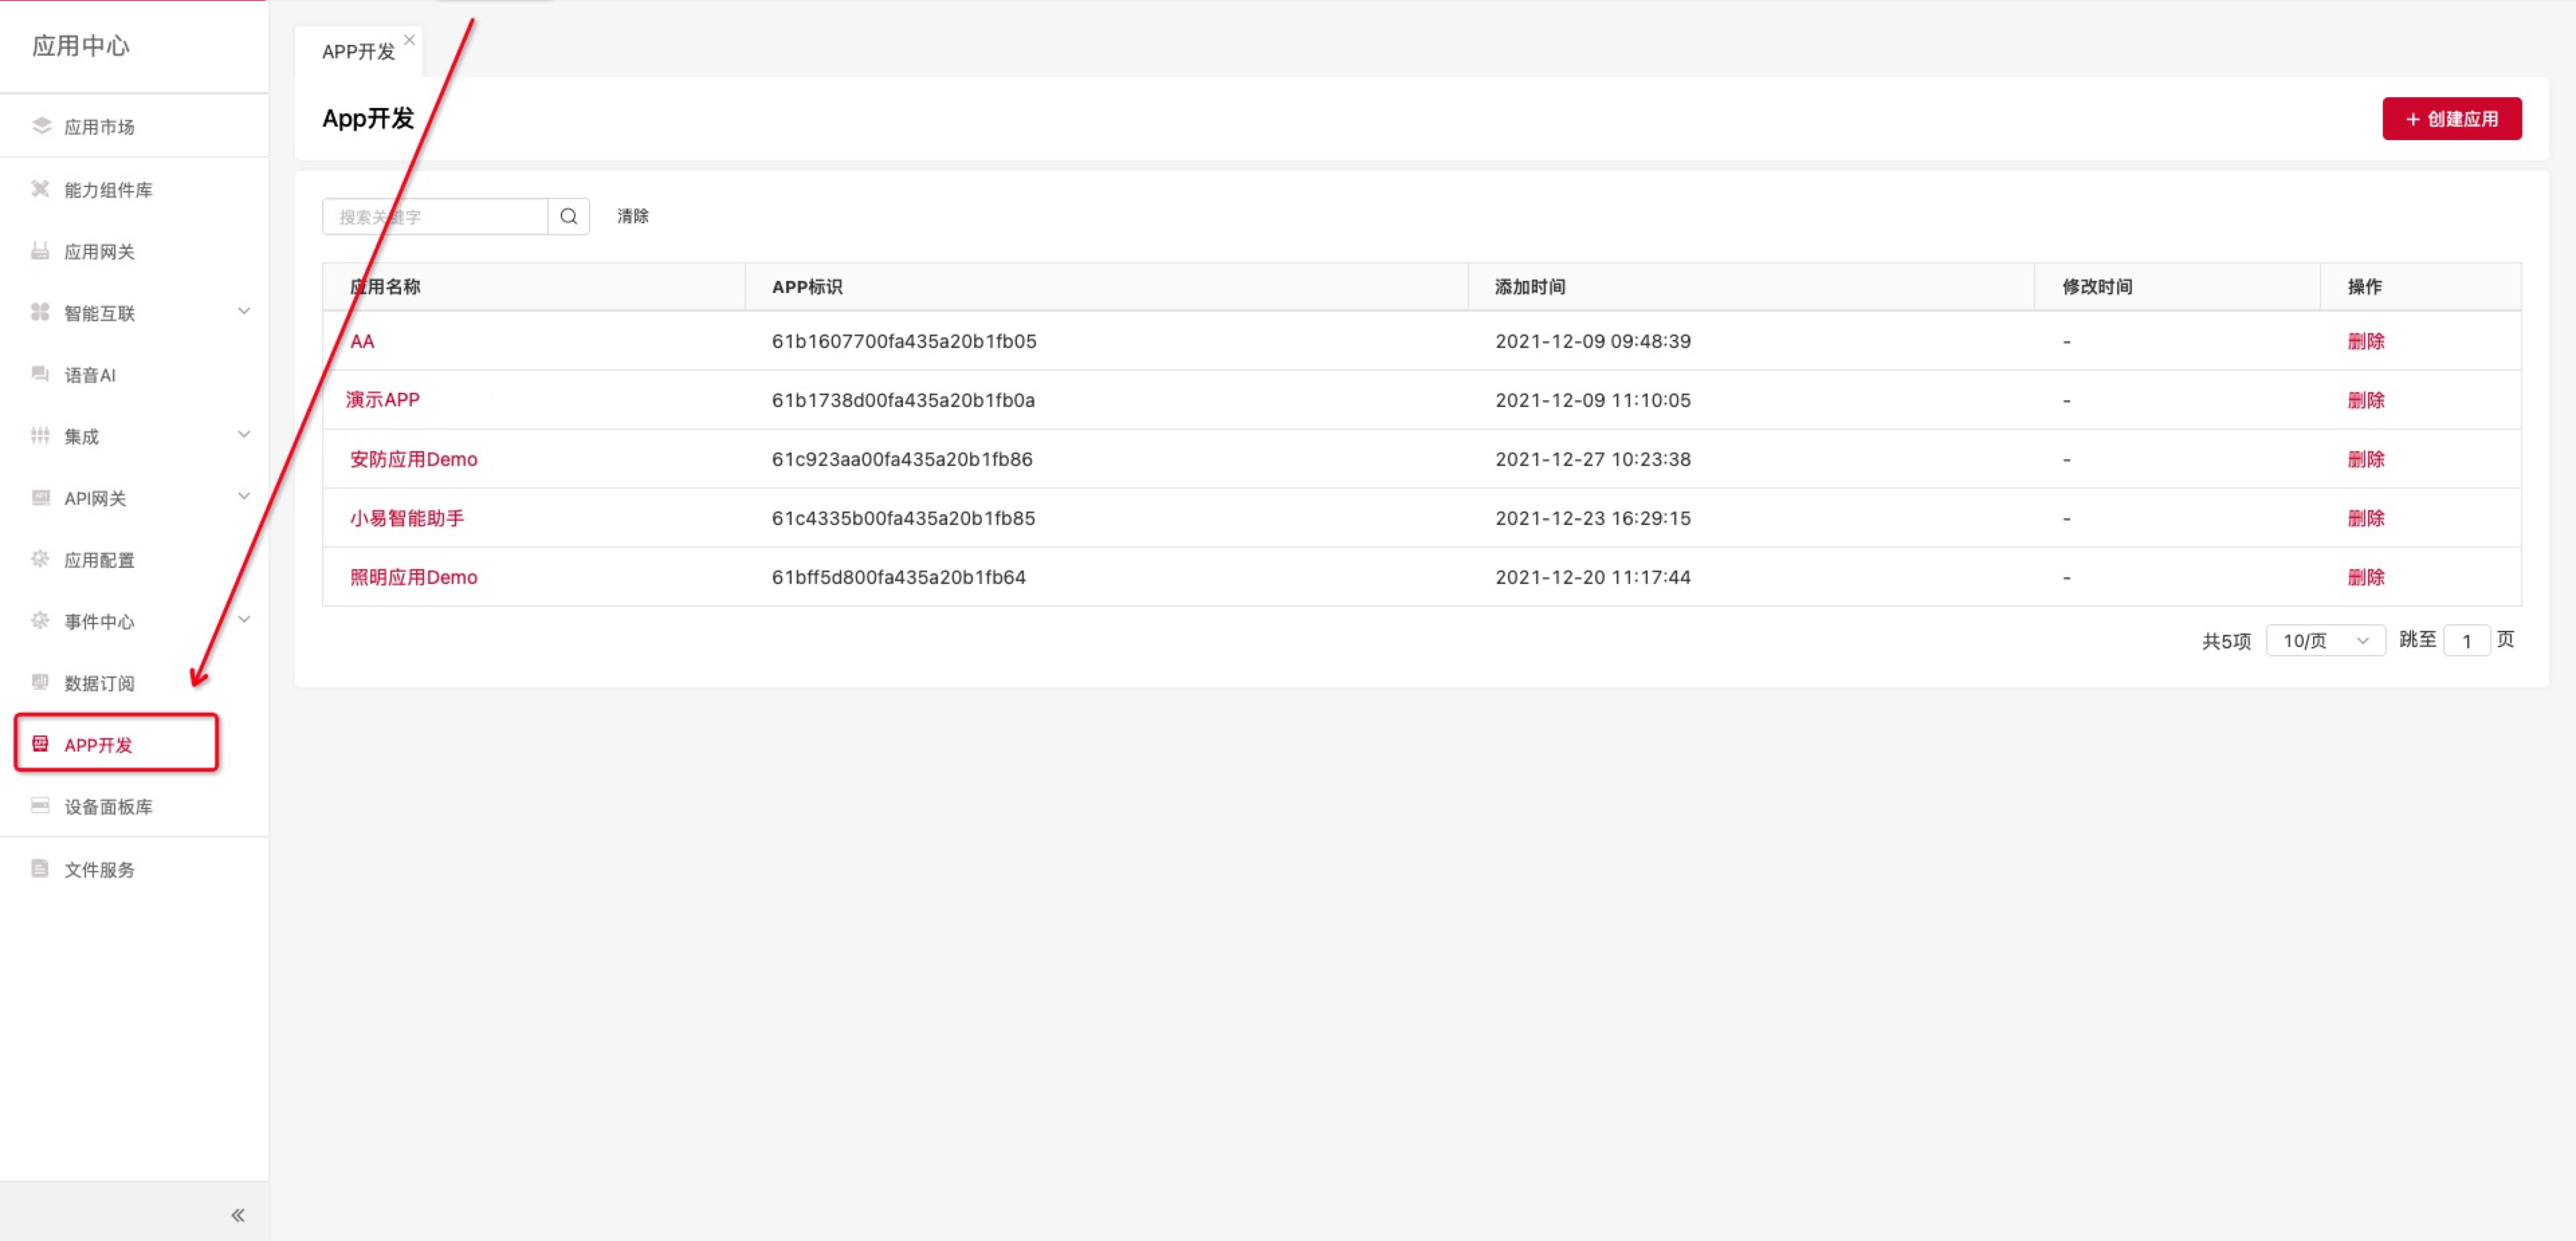Collapse the sidebar with double-chevron icon
Viewport: 2576px width, 1241px height.
click(237, 1214)
